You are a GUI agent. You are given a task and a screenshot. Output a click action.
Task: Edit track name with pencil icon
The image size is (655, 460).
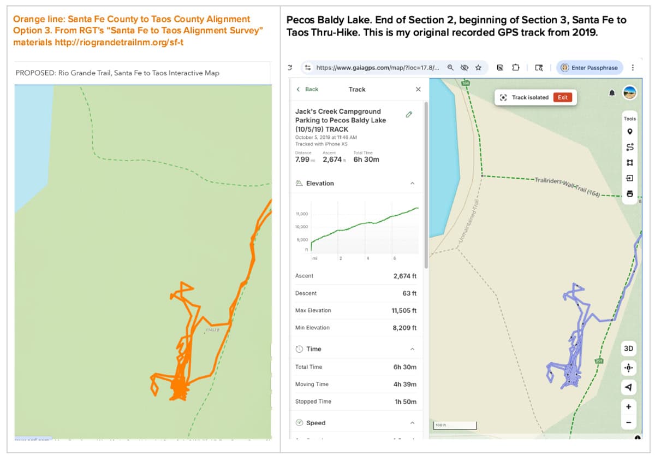click(409, 115)
